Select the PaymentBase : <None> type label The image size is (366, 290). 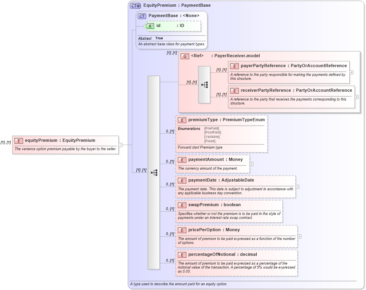pos(174,15)
